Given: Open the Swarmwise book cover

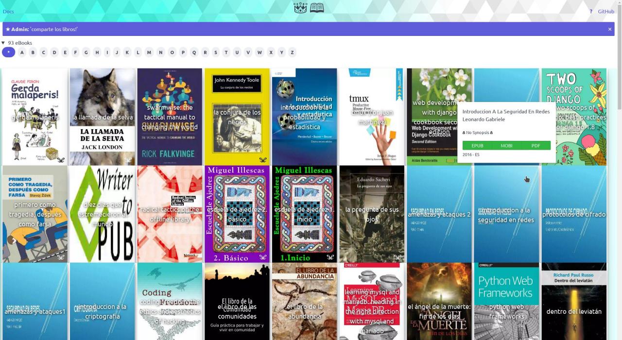Looking at the screenshot, I should point(170,117).
